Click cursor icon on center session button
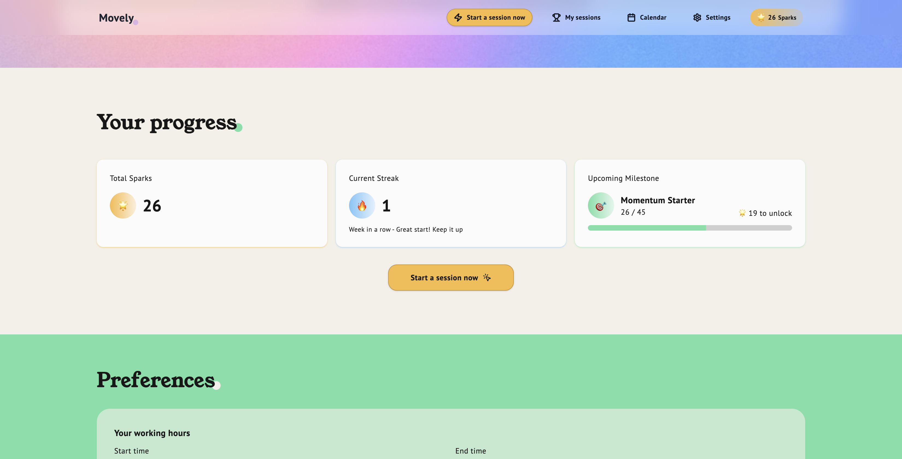 click(487, 278)
